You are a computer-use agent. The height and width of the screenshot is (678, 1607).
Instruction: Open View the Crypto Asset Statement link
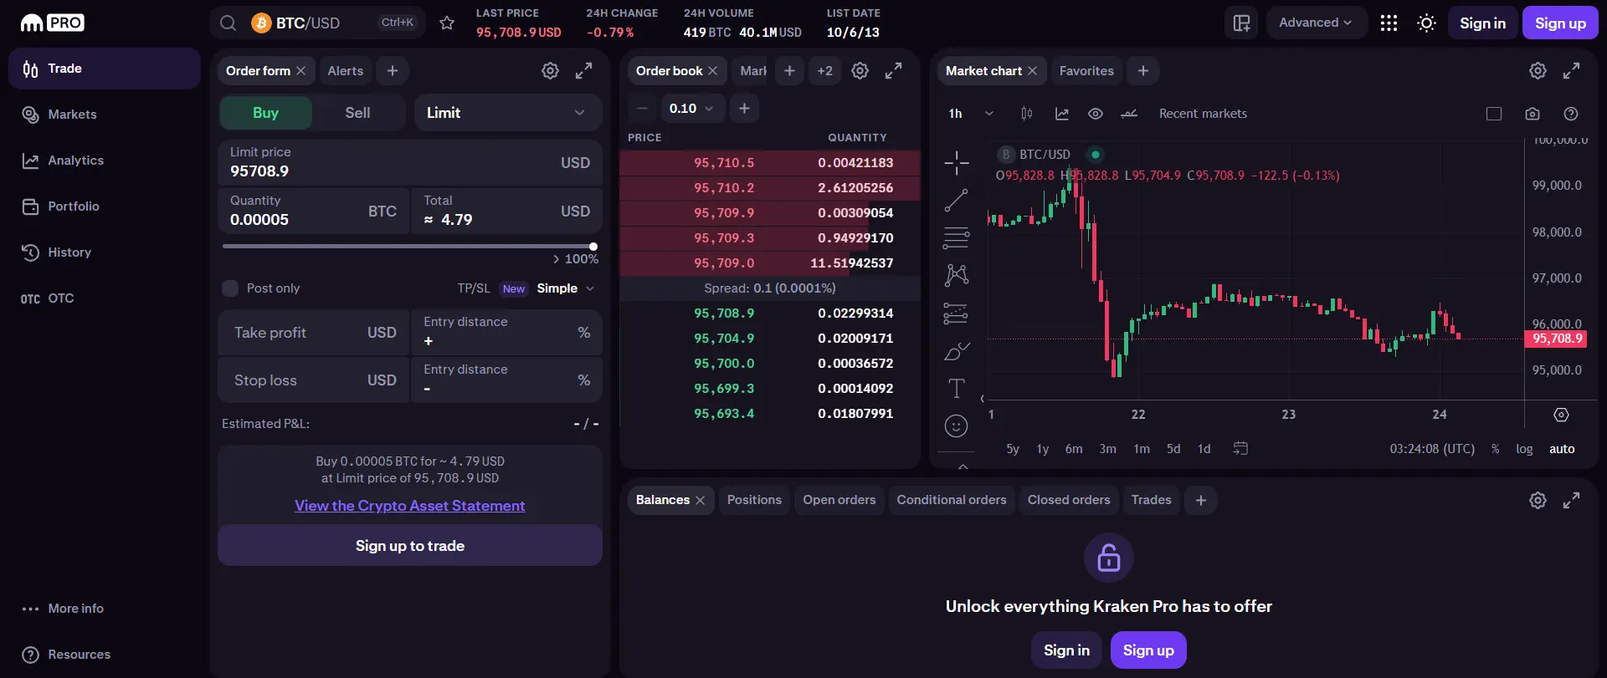[410, 506]
